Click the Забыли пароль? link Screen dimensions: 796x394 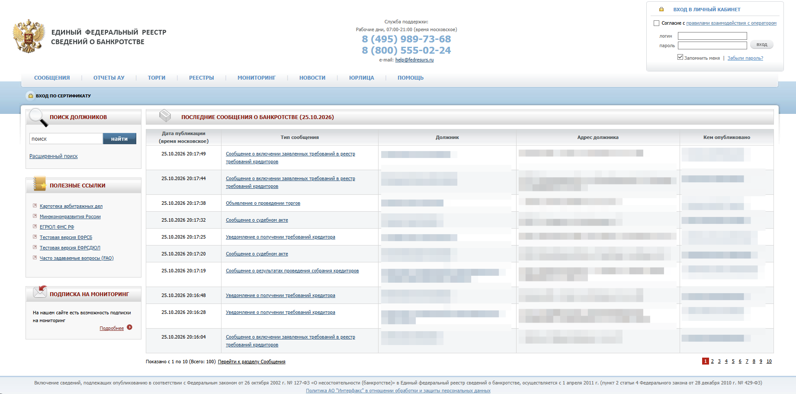point(745,58)
